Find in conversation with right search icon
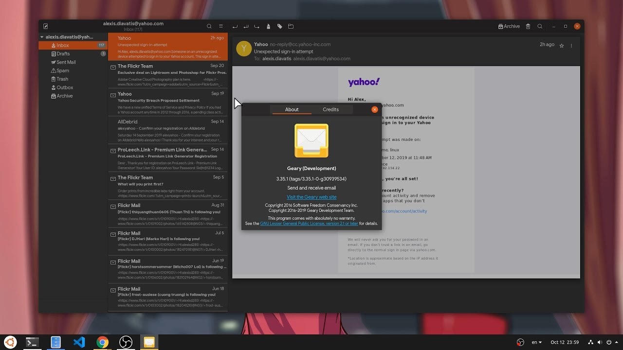623x350 pixels. (540, 26)
